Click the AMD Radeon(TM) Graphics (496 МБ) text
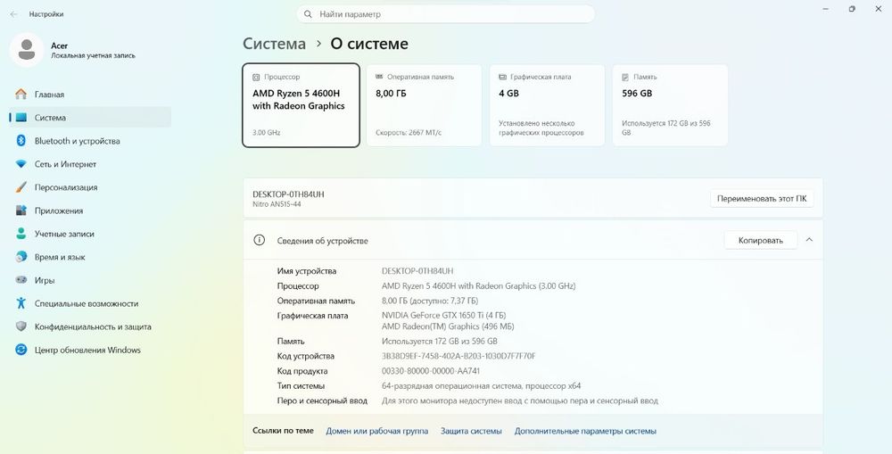Screen dimensions: 892x454 click(448, 326)
